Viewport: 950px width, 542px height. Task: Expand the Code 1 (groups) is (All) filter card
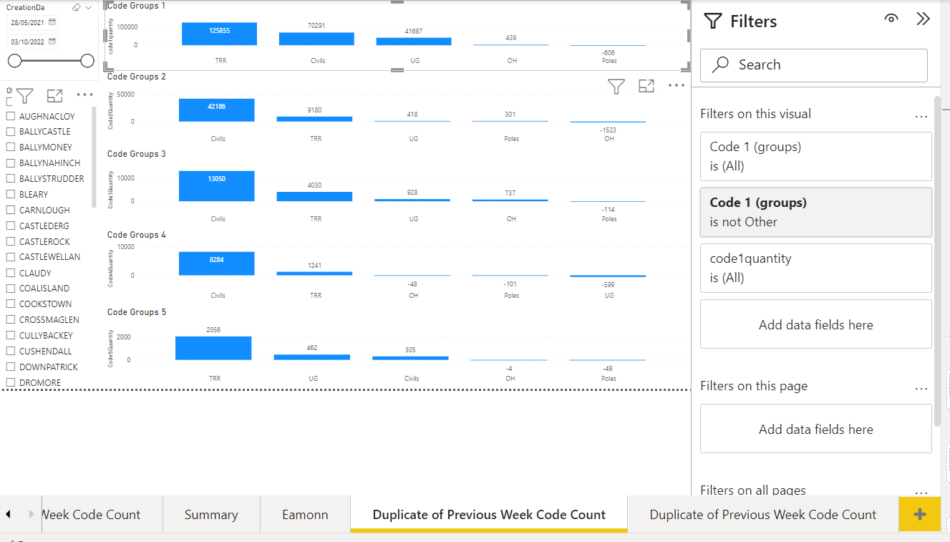click(816, 156)
